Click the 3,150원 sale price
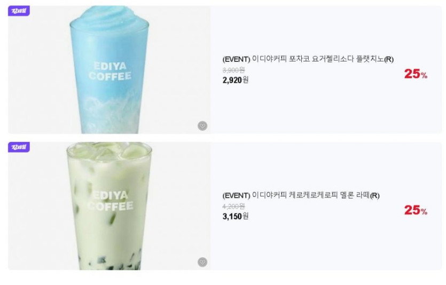 point(236,216)
